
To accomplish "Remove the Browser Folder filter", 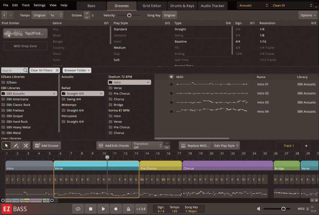I will pyautogui.click(x=89, y=70).
